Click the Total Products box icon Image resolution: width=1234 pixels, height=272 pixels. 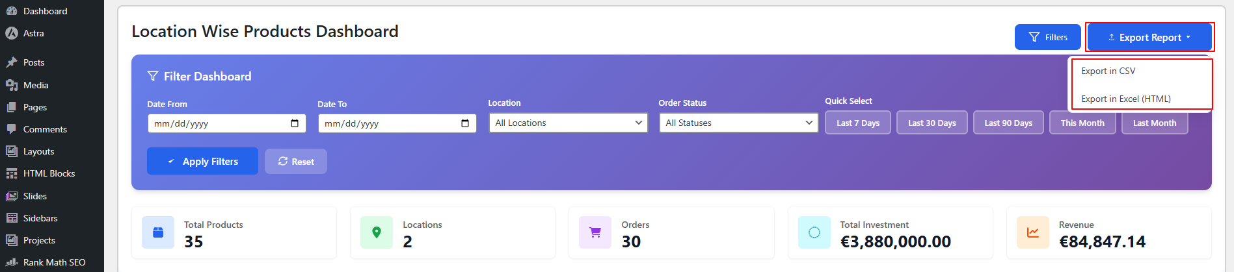158,232
